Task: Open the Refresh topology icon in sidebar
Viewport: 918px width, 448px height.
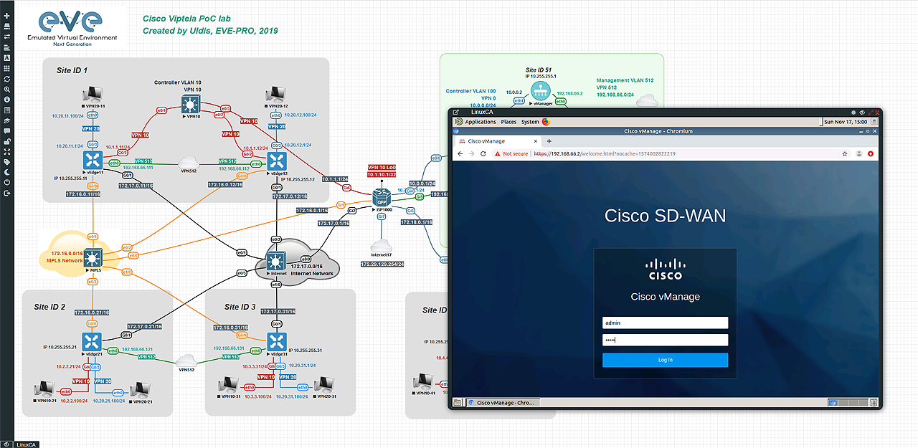Action: point(6,79)
